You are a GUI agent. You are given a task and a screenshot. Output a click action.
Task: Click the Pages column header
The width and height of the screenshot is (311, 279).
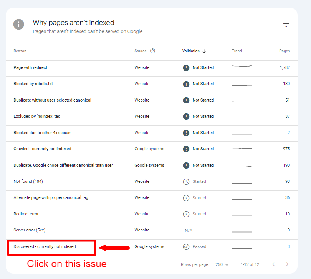(285, 51)
